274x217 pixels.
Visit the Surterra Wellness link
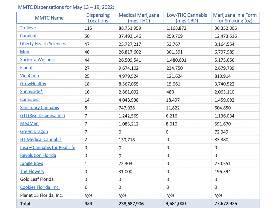38,59
